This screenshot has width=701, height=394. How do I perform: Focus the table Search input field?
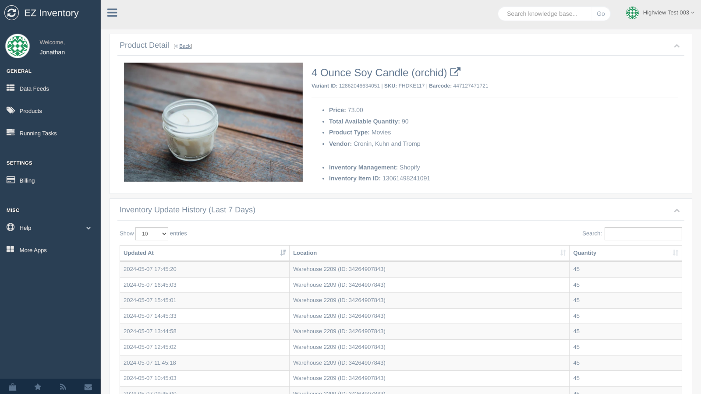[643, 234]
